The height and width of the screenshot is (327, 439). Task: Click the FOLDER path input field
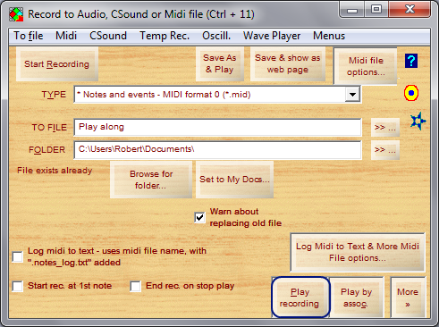tap(217, 149)
